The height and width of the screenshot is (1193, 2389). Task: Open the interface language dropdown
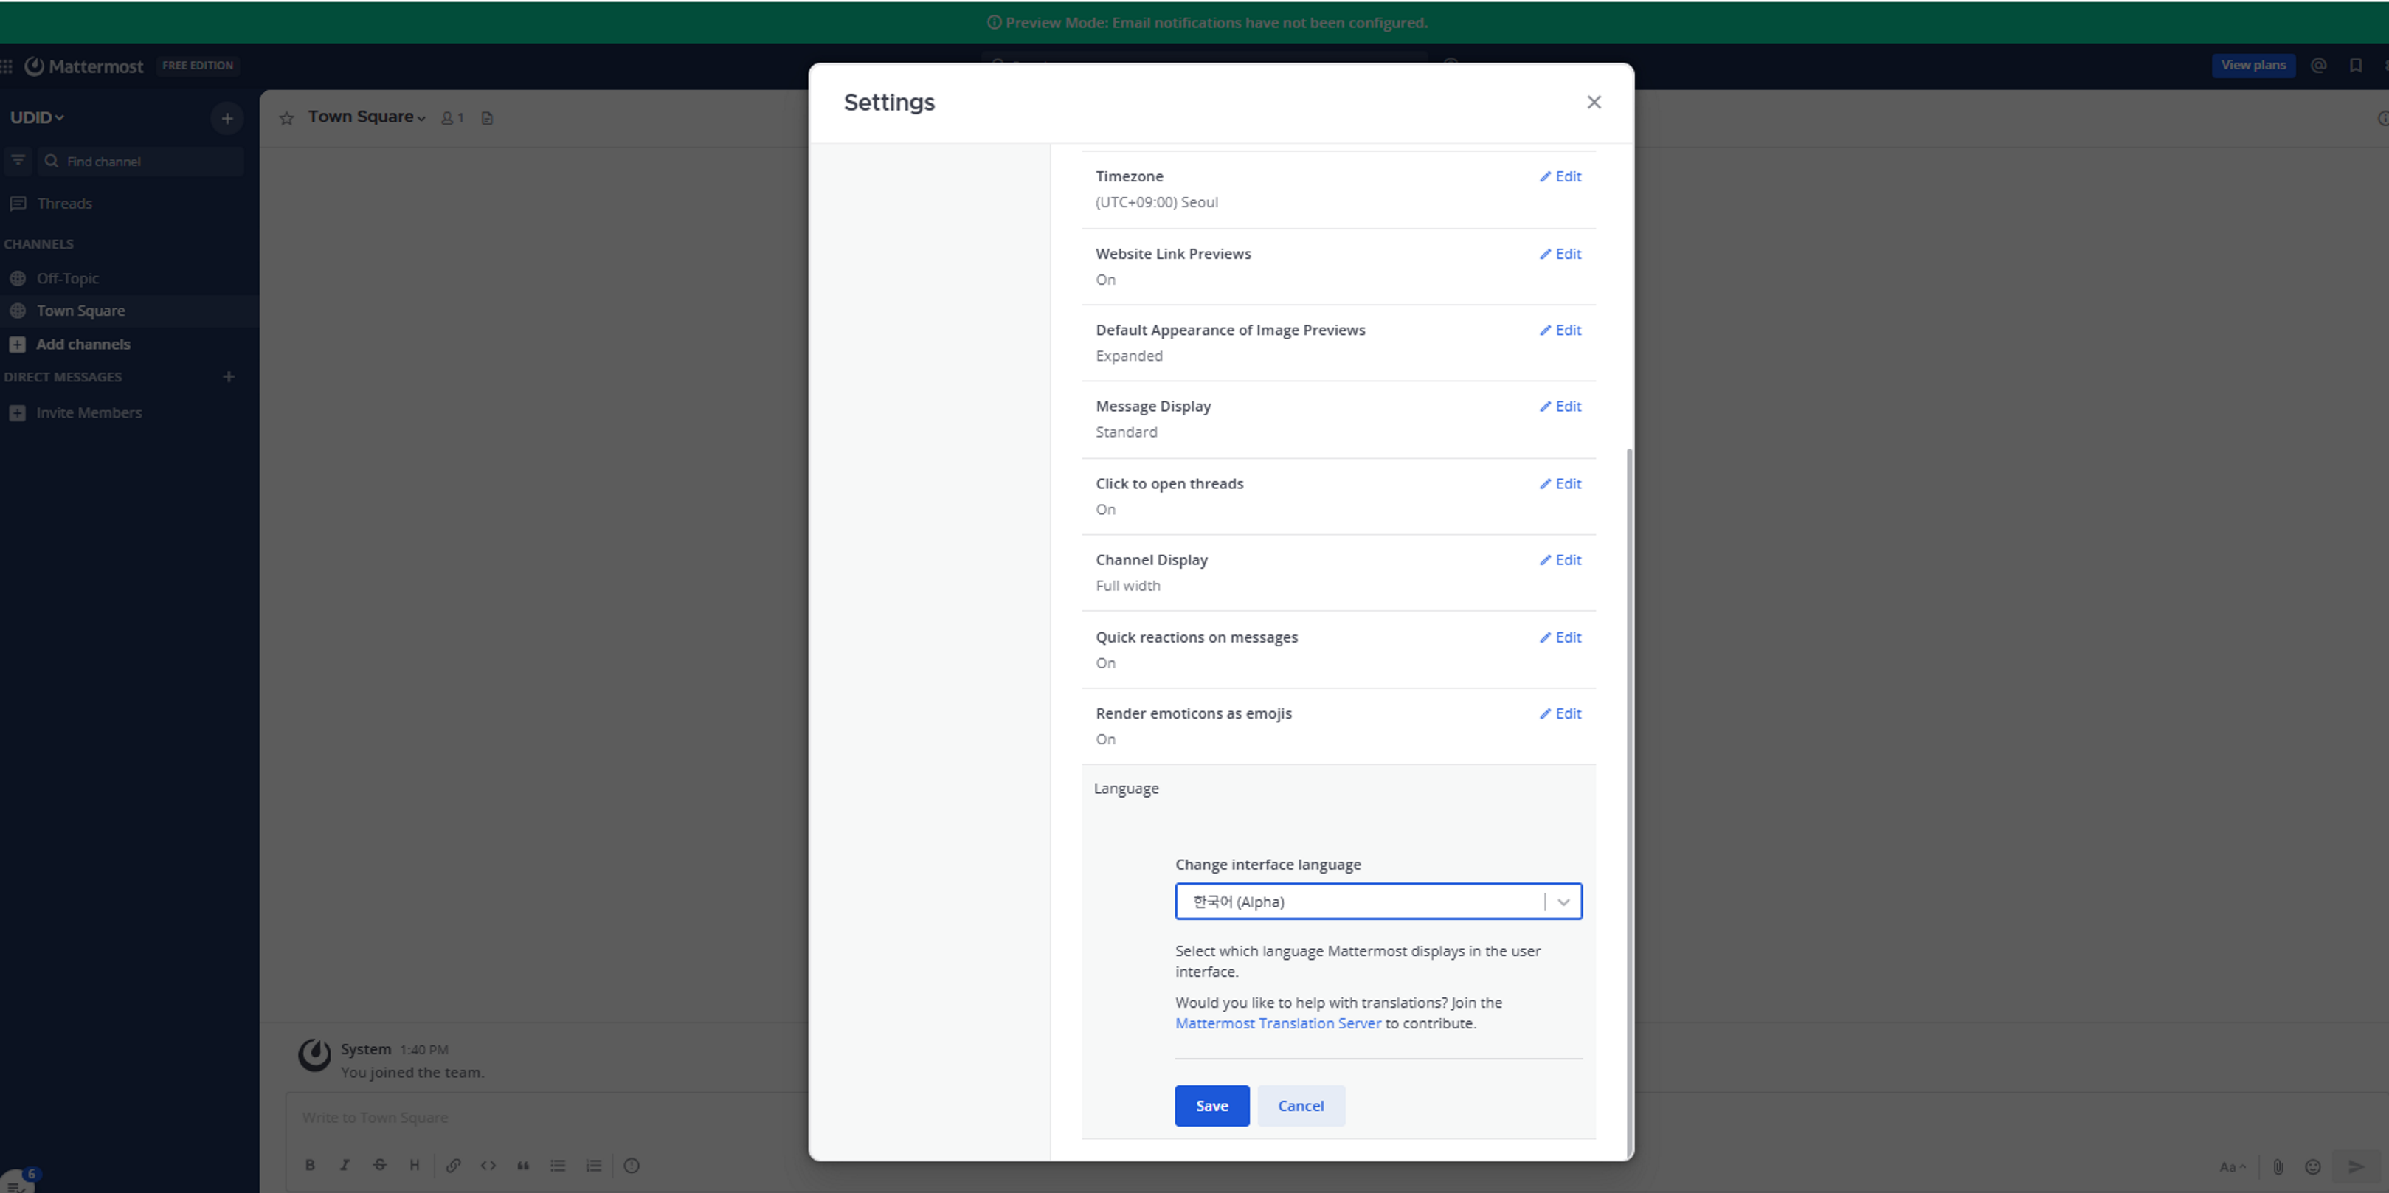click(x=1378, y=902)
